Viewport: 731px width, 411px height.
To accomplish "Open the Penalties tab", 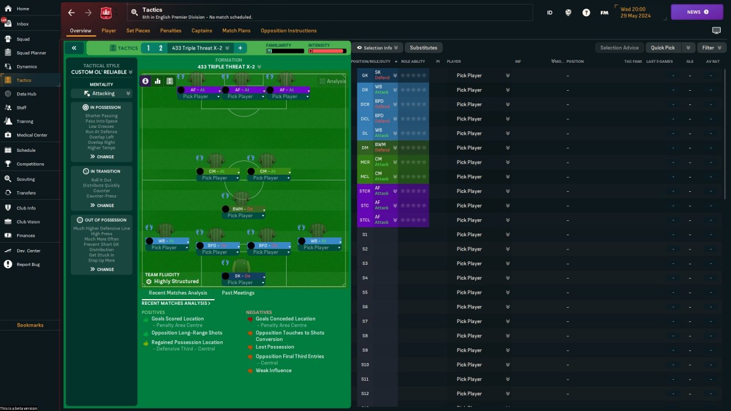I will [171, 31].
